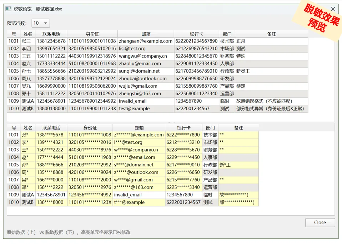This screenshot has width=342, height=244.
Task: Select original phone 16699990000
Action: (51, 86)
